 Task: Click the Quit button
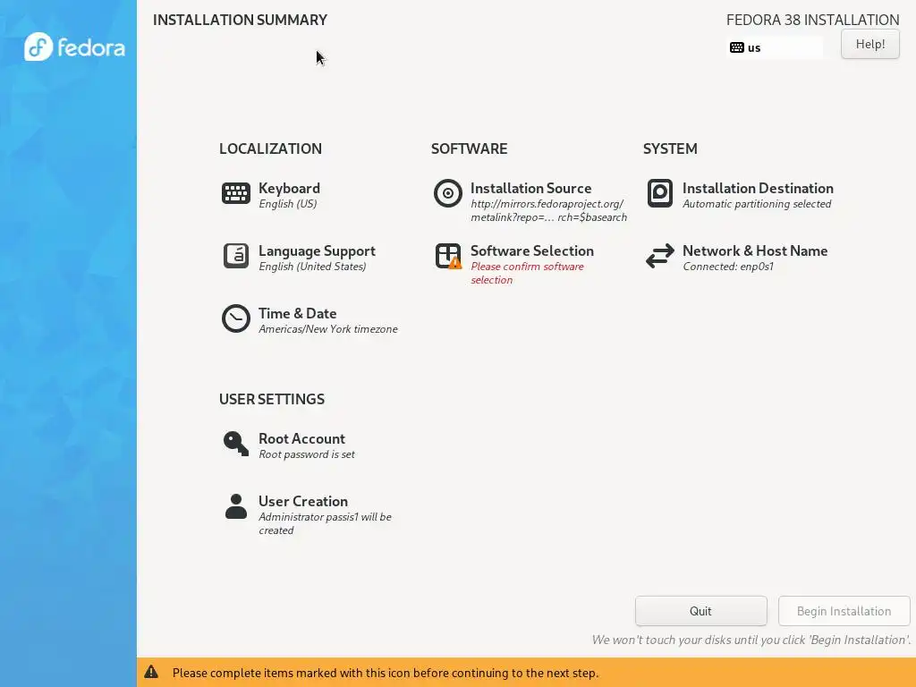click(700, 611)
